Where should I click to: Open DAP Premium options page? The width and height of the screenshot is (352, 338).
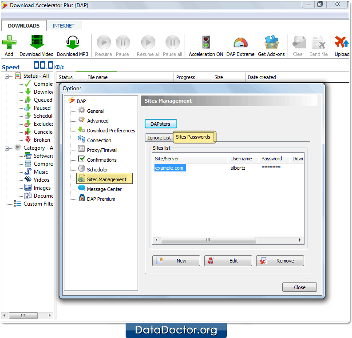pos(97,199)
